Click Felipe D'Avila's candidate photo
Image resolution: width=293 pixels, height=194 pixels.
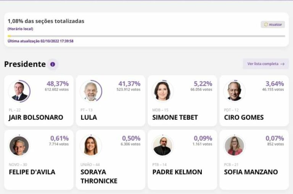point(19,146)
